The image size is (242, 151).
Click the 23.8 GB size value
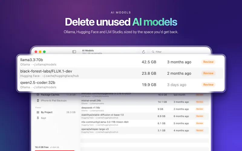[149, 73]
